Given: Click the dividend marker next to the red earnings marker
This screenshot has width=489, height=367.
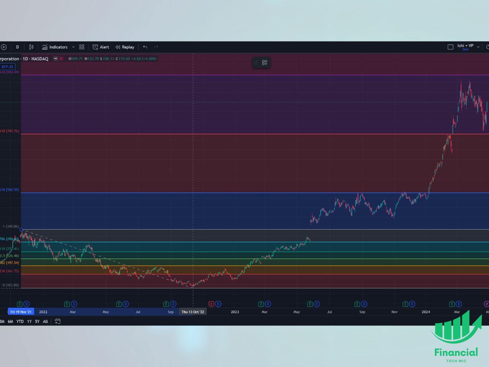Looking at the screenshot, I should [218, 304].
